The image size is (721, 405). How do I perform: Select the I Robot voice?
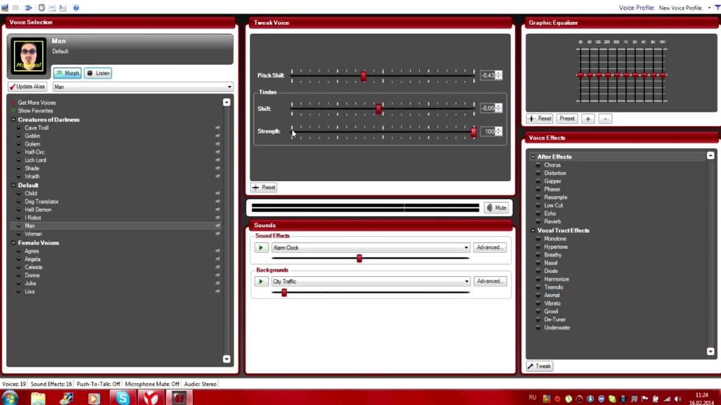33,218
